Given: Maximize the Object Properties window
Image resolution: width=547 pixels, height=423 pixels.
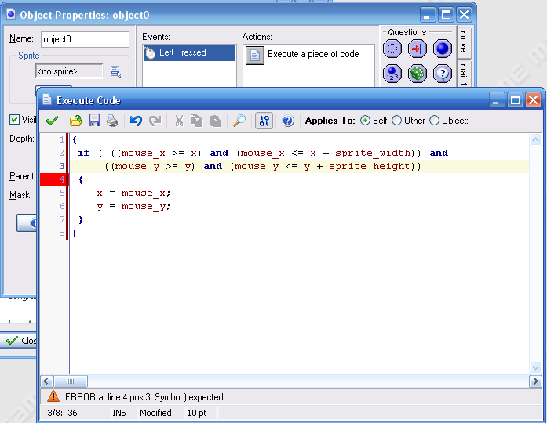Looking at the screenshot, I should coord(446,15).
